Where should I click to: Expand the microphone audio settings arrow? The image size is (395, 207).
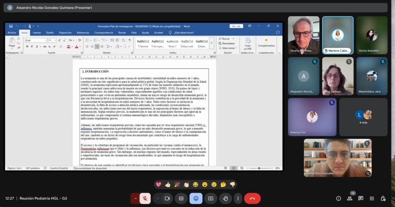pos(135,198)
